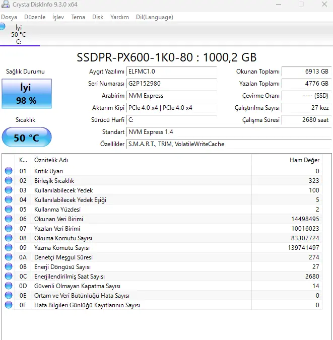
Task: Click the 50 °C temperature button
Action: (27, 137)
